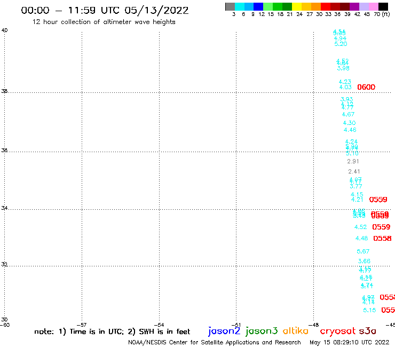
Task: Select the 3.98 wave height value
Action: [343, 68]
